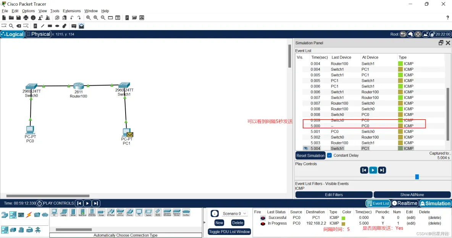Viewport: 452px width, 238px height.
Task: Open the Options menu
Action: (x=28, y=11)
